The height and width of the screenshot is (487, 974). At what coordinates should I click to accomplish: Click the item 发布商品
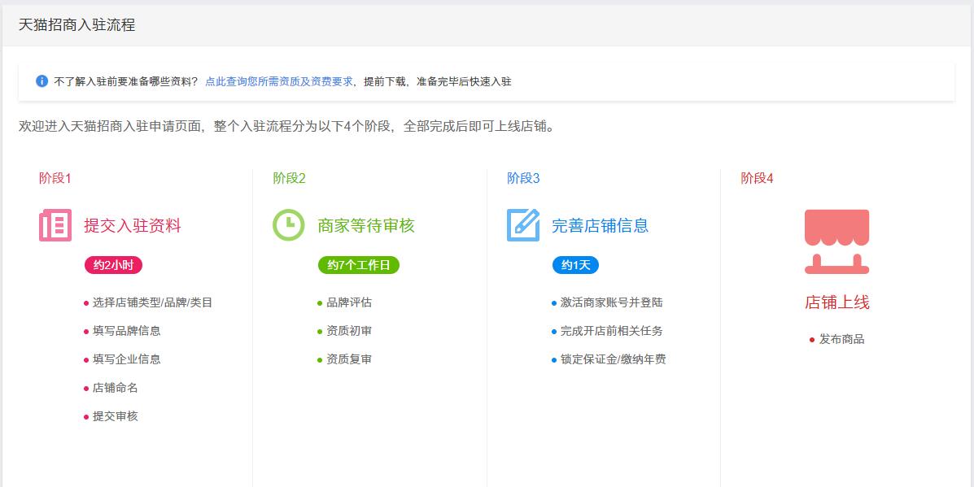click(x=841, y=339)
